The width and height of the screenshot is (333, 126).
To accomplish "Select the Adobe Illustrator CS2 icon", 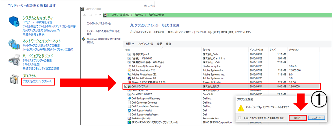I will tap(129, 70).
